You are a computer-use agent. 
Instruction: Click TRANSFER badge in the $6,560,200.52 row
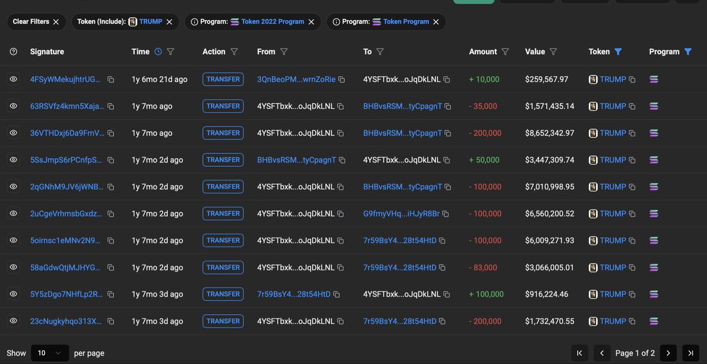(x=223, y=214)
